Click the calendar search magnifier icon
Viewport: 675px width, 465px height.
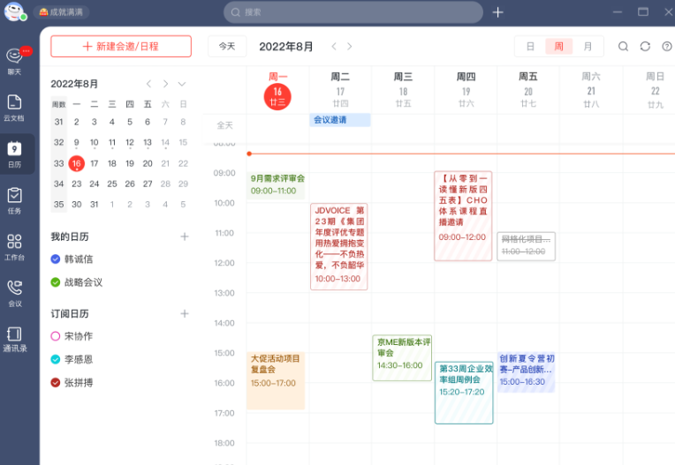click(623, 47)
